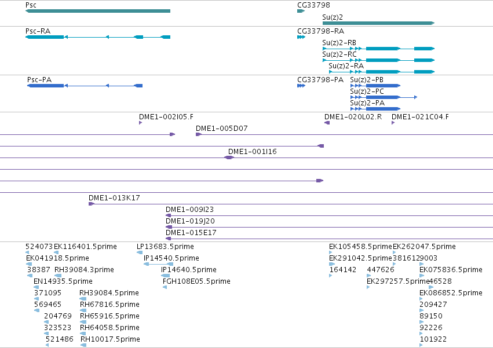The image size is (493, 348).
Task: Click the EK297257.5prime EST arrow
Action: coord(368,287)
